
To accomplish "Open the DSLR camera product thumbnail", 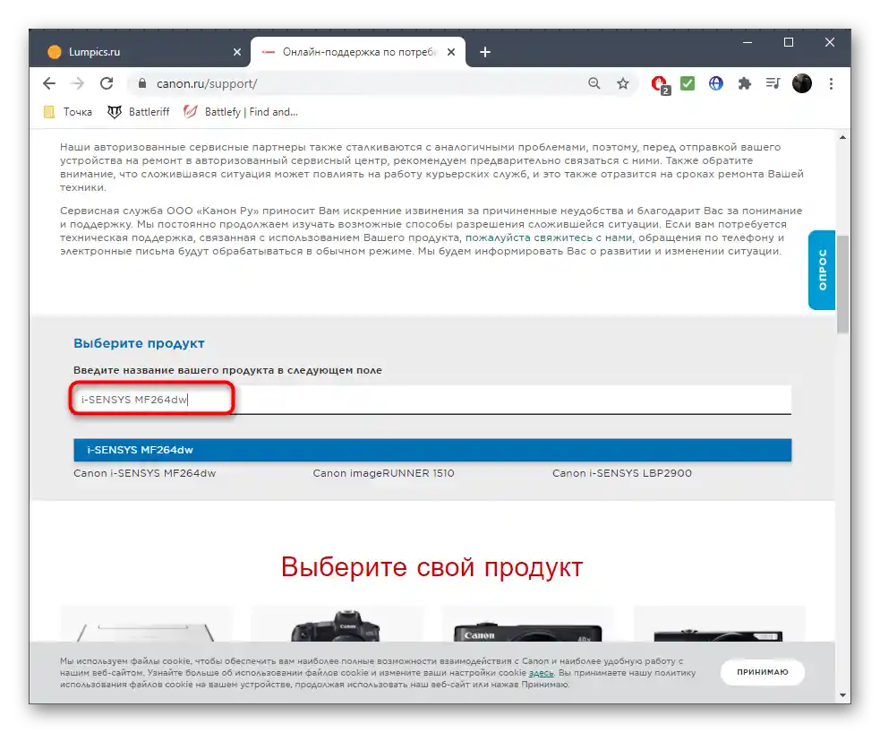I will pyautogui.click(x=337, y=625).
